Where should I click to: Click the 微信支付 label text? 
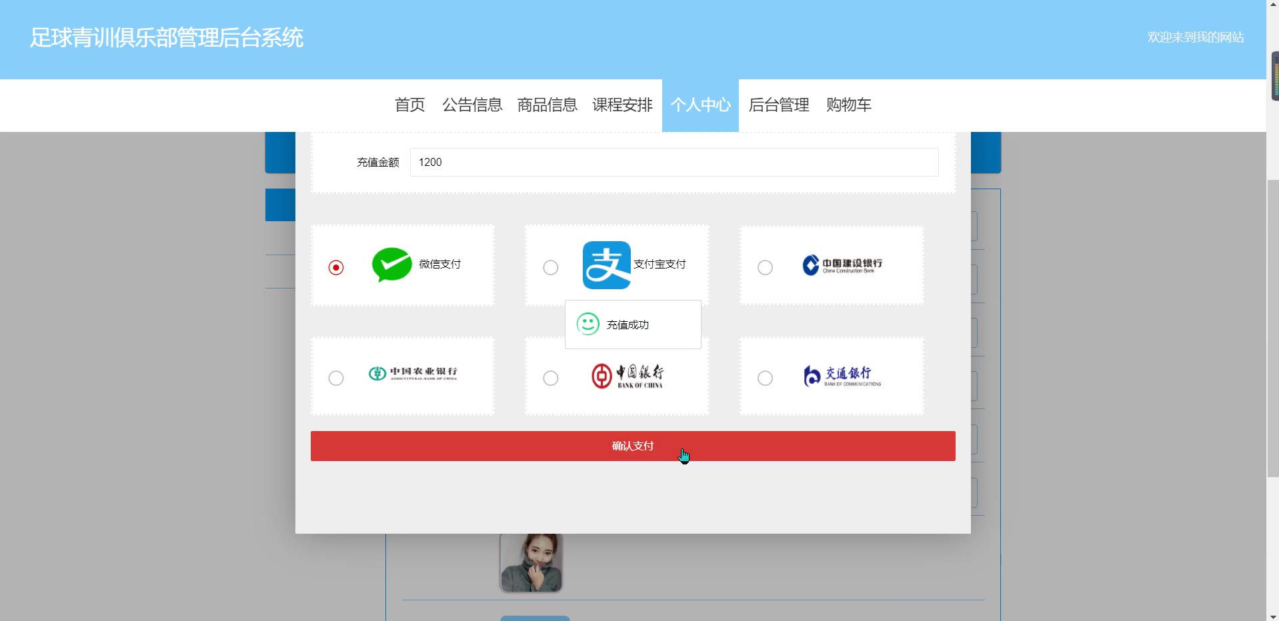point(439,264)
